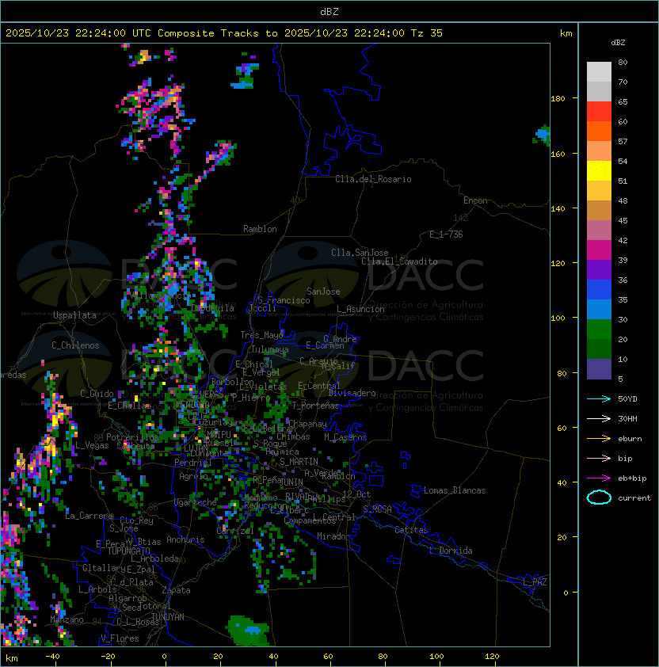Select the red swatch between dBZ 65 and 60
The image size is (659, 667).
[599, 112]
